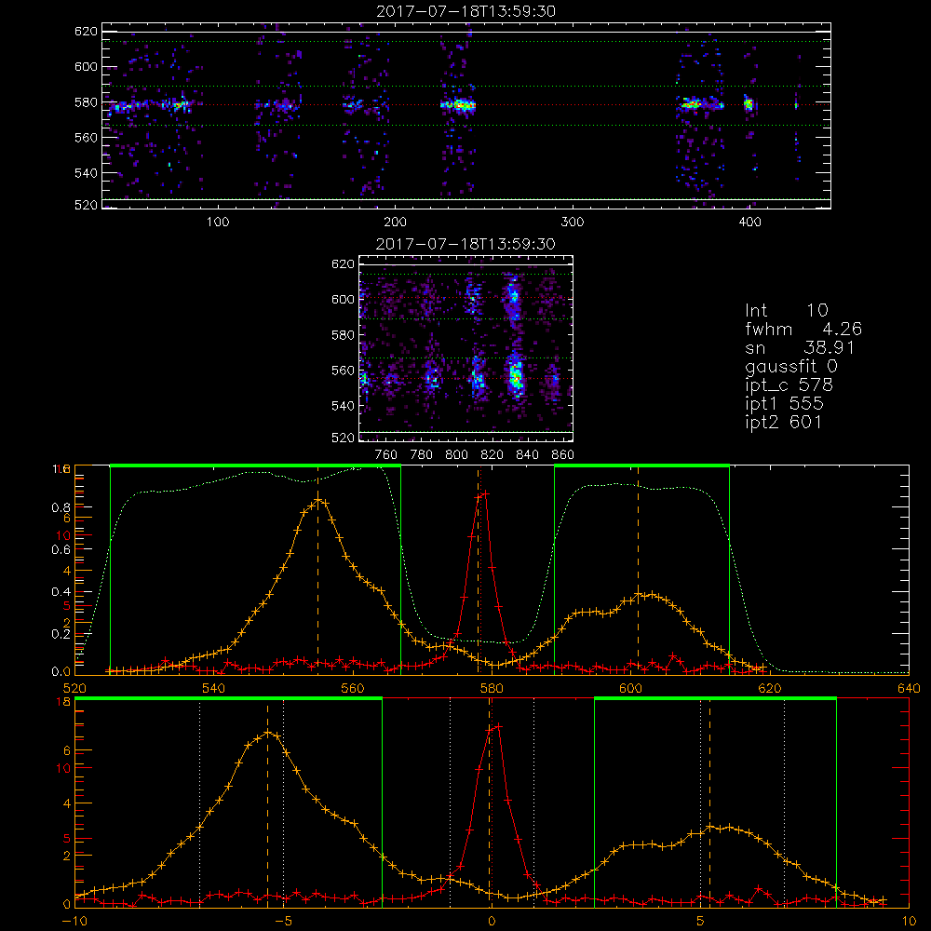Click y-axis label 540 on top wide plot

86,173
